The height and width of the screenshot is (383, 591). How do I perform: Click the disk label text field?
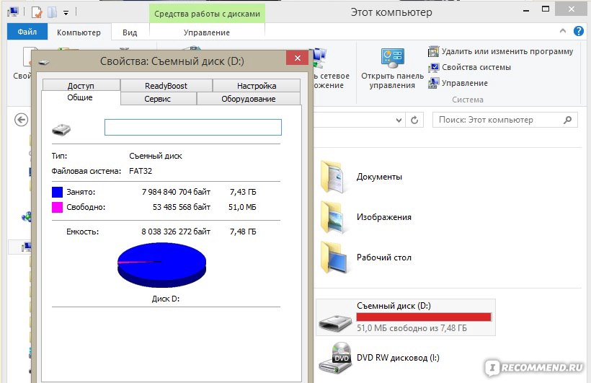192,127
